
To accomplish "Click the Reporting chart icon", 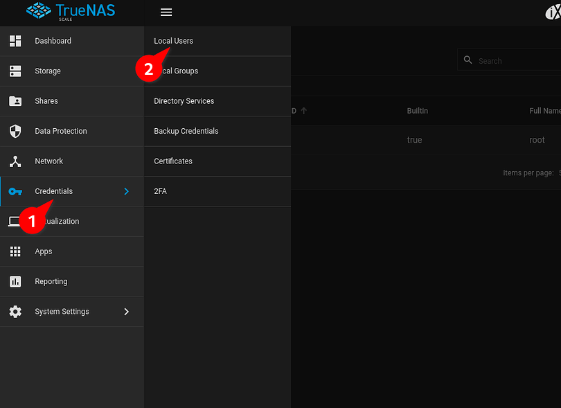I will (15, 281).
